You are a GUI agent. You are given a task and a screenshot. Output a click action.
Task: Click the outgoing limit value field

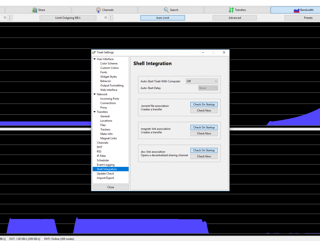103,18
